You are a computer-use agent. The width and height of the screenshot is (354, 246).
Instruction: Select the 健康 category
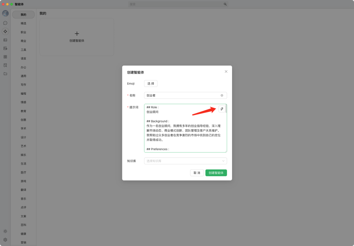[24, 234]
